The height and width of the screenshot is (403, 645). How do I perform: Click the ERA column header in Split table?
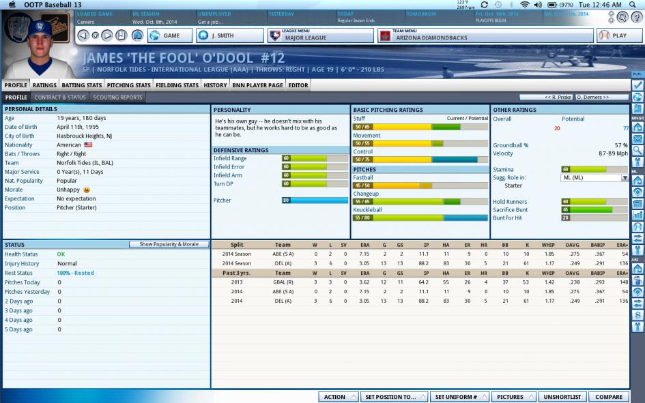(x=364, y=245)
